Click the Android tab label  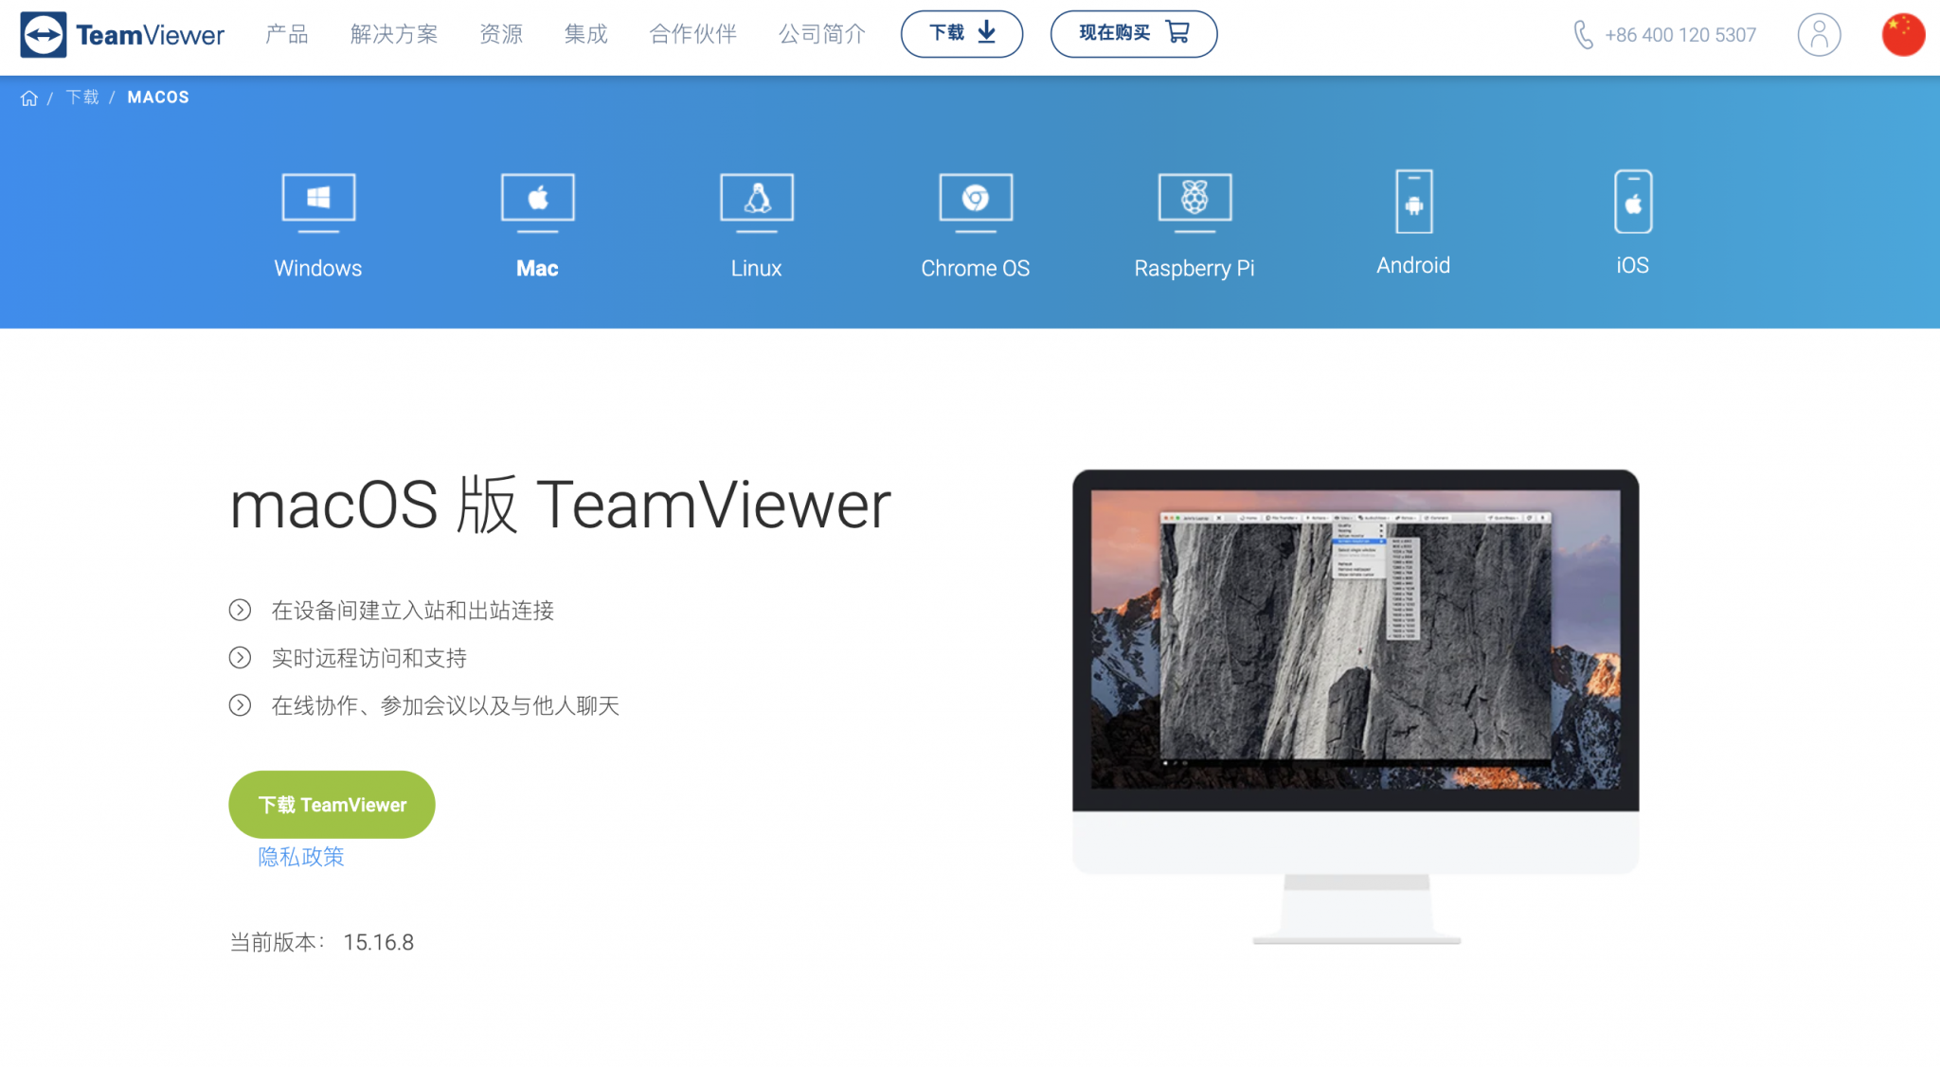[x=1413, y=265]
